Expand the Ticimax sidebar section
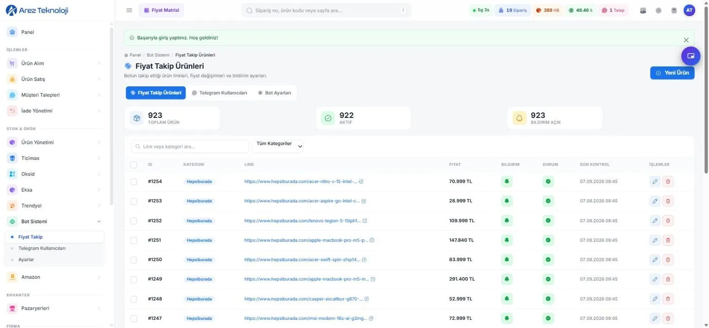 [x=54, y=158]
